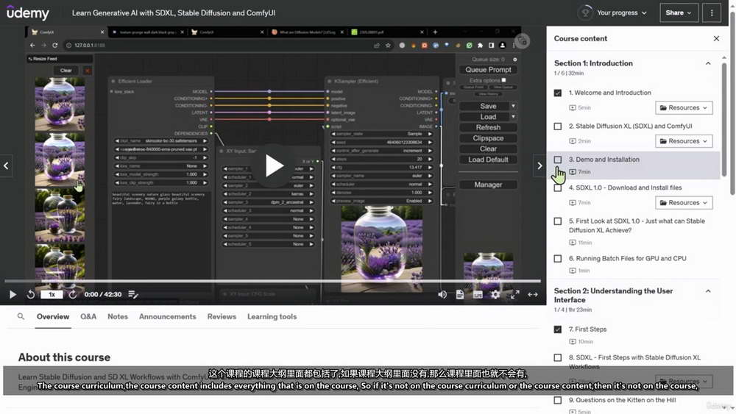Open lecture 4. SDXL 1.0 - Download and Install files
Screen dimensions: 736x414
click(625, 188)
